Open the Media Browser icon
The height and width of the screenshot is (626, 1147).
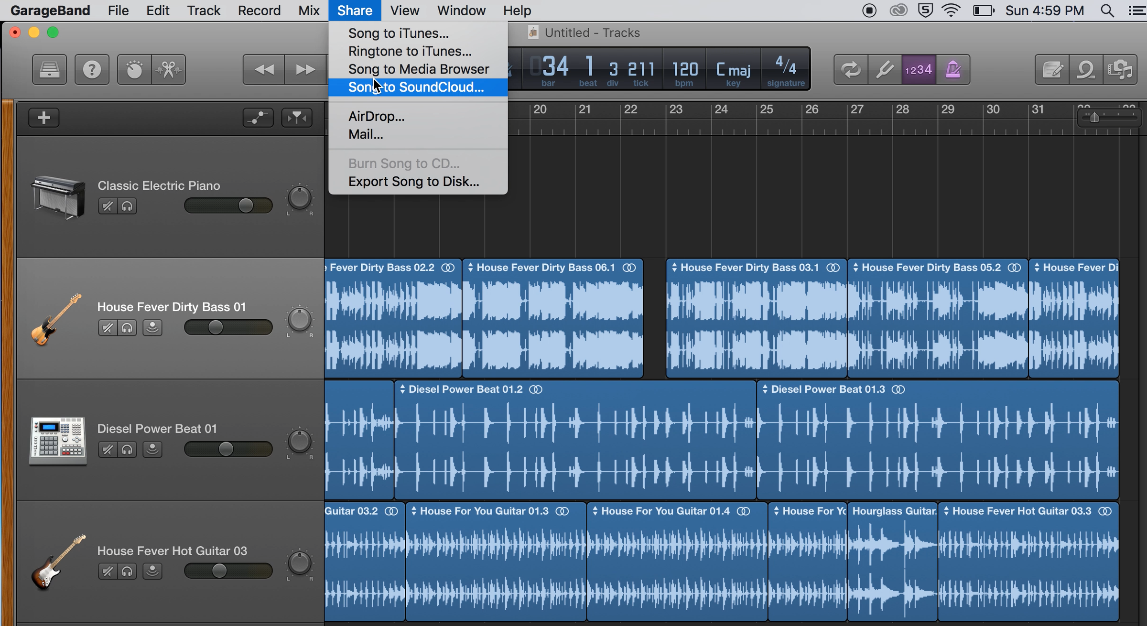click(1121, 69)
